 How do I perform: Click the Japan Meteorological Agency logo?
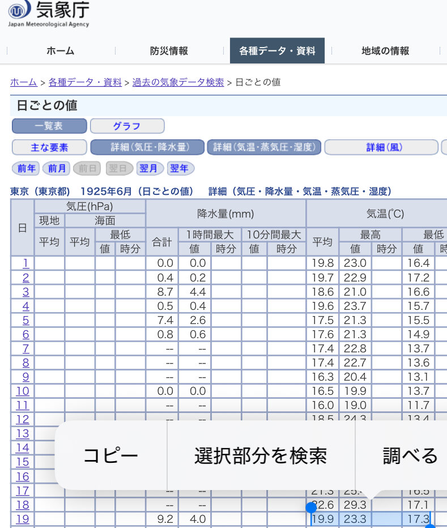click(49, 14)
